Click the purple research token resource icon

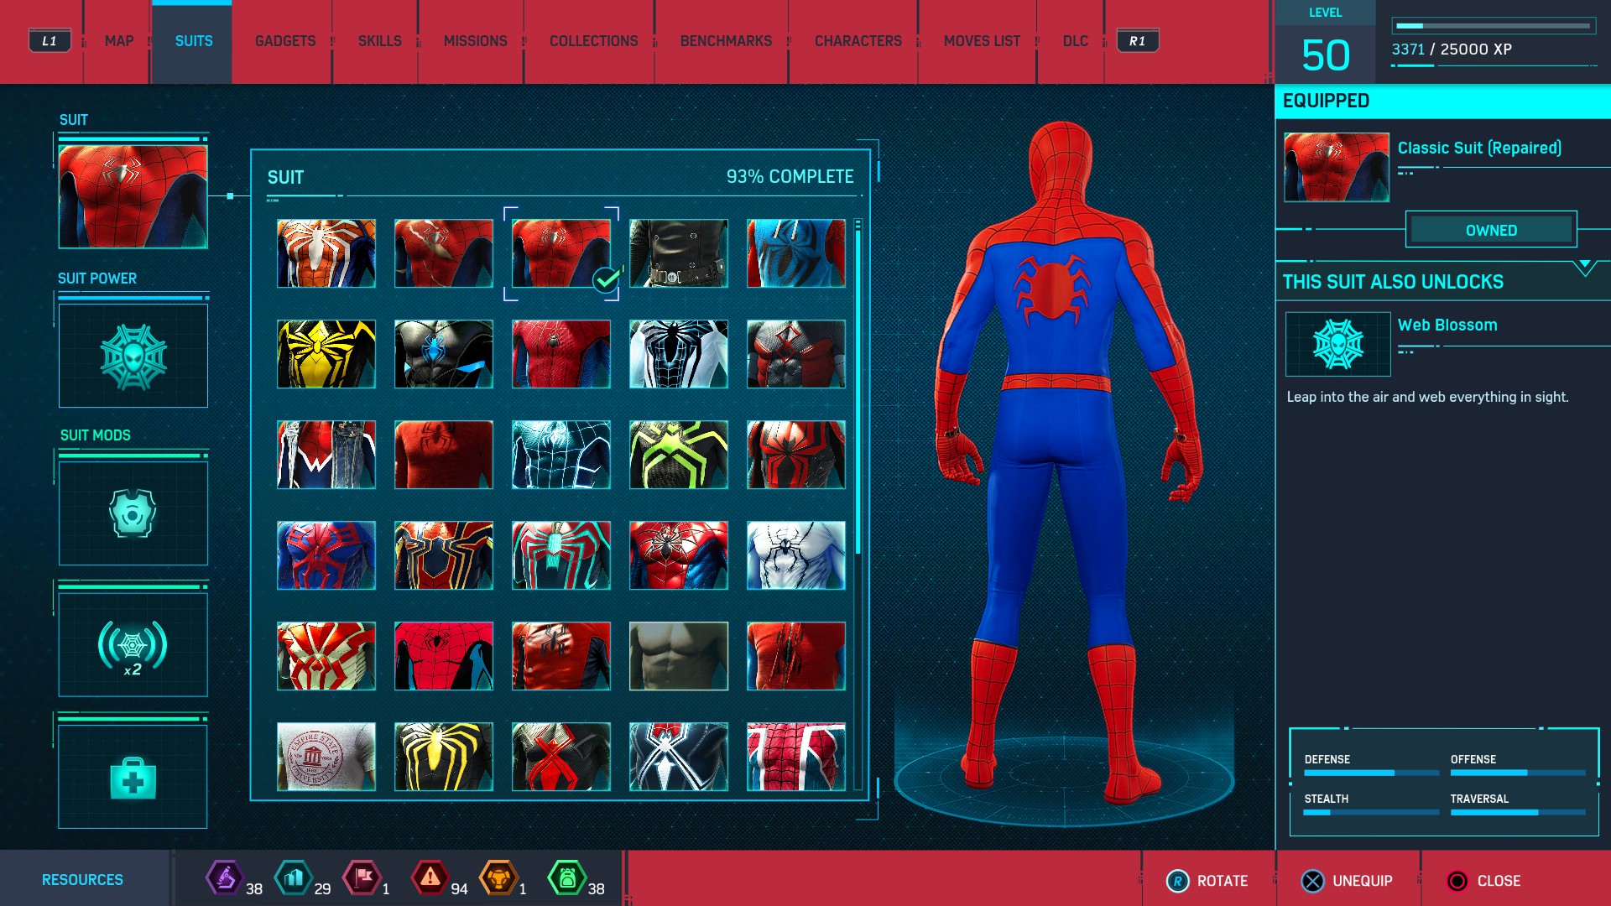pyautogui.click(x=224, y=878)
